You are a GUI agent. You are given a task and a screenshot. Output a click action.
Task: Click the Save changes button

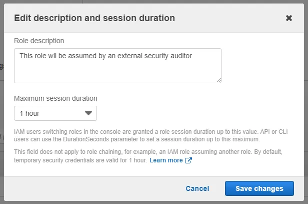tap(259, 188)
